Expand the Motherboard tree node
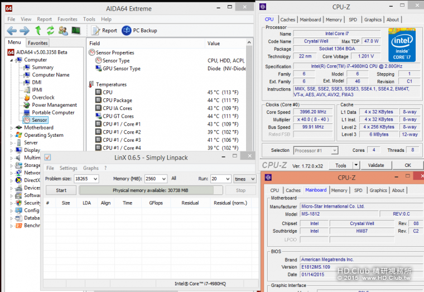424x292 pixels. [x=11, y=127]
